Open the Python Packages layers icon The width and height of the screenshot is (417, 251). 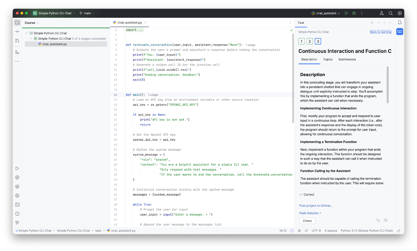pos(17,186)
